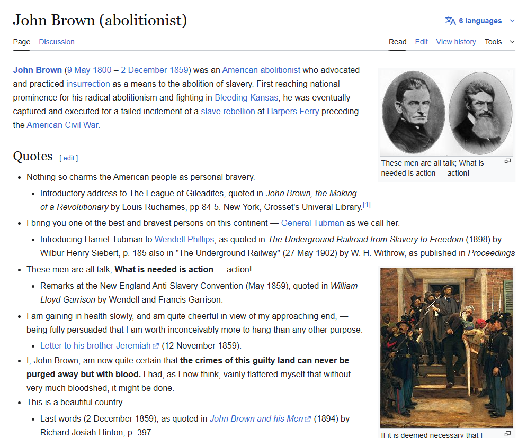527x438 pixels.
Task: Open the John Brown portraits thumbnail
Action: pos(446,113)
